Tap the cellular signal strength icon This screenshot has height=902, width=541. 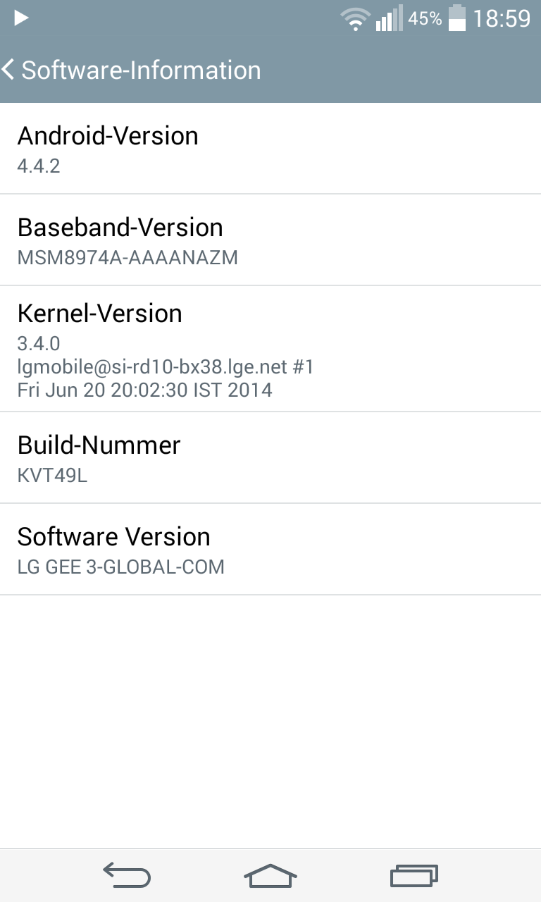tap(389, 18)
